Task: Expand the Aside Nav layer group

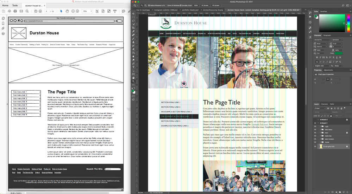Action: pyautogui.click(x=320, y=136)
